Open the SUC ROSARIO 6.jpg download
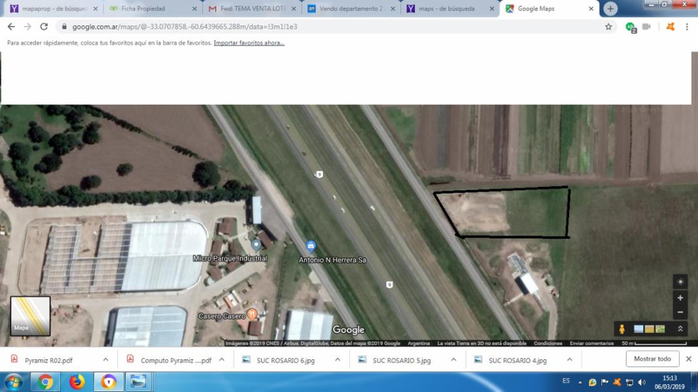The width and height of the screenshot is (698, 392). pos(285,360)
